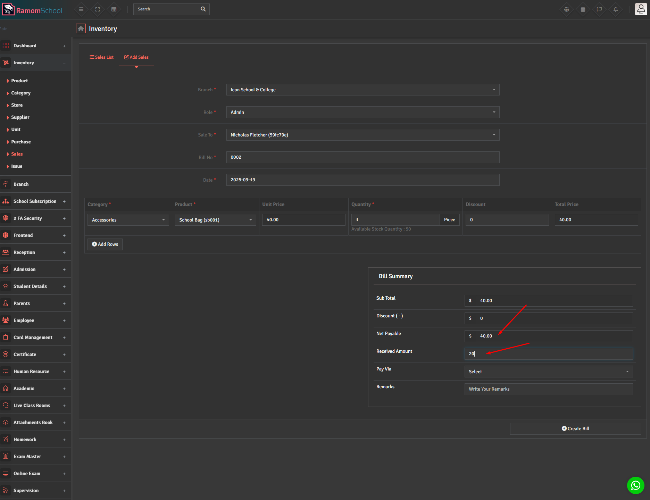Screen dimensions: 650x500
Task: Expand the Academic sidebar menu
Action: (x=64, y=389)
